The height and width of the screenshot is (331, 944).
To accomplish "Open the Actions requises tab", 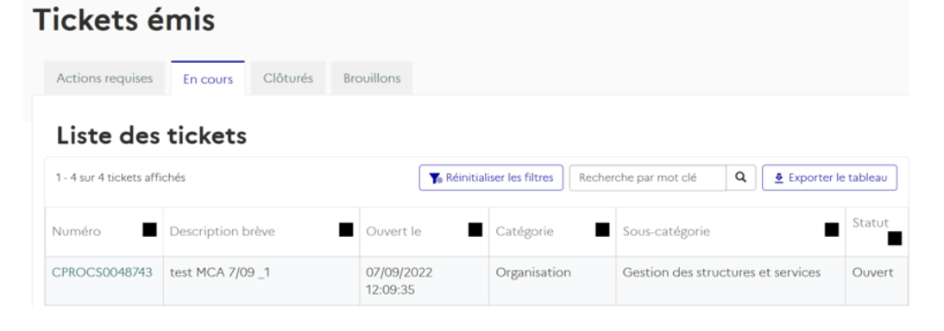I will coord(104,78).
